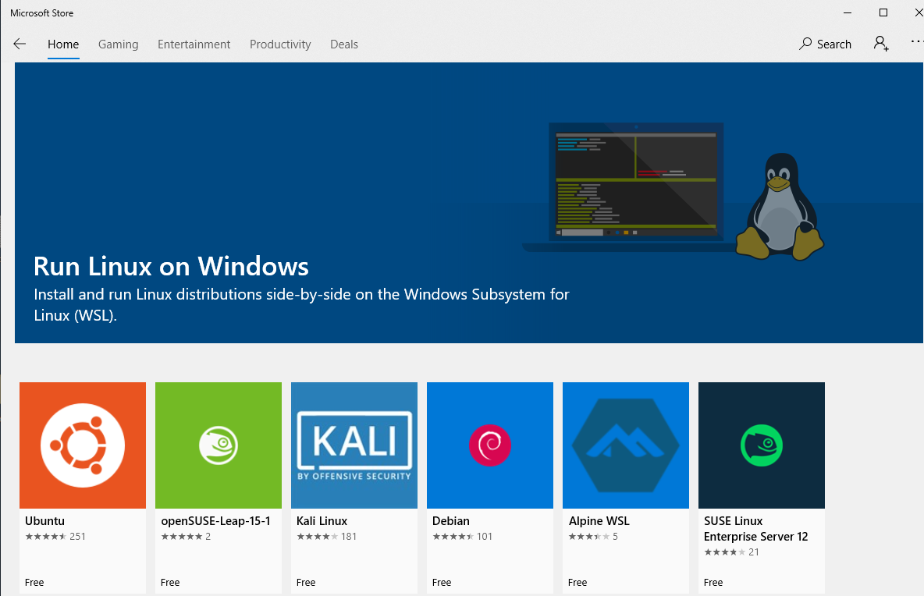The image size is (924, 596).
Task: Go to the Deals tab
Action: pyautogui.click(x=344, y=44)
